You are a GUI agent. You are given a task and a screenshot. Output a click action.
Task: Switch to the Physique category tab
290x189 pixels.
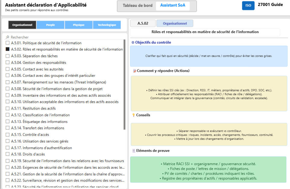[x=79, y=25]
